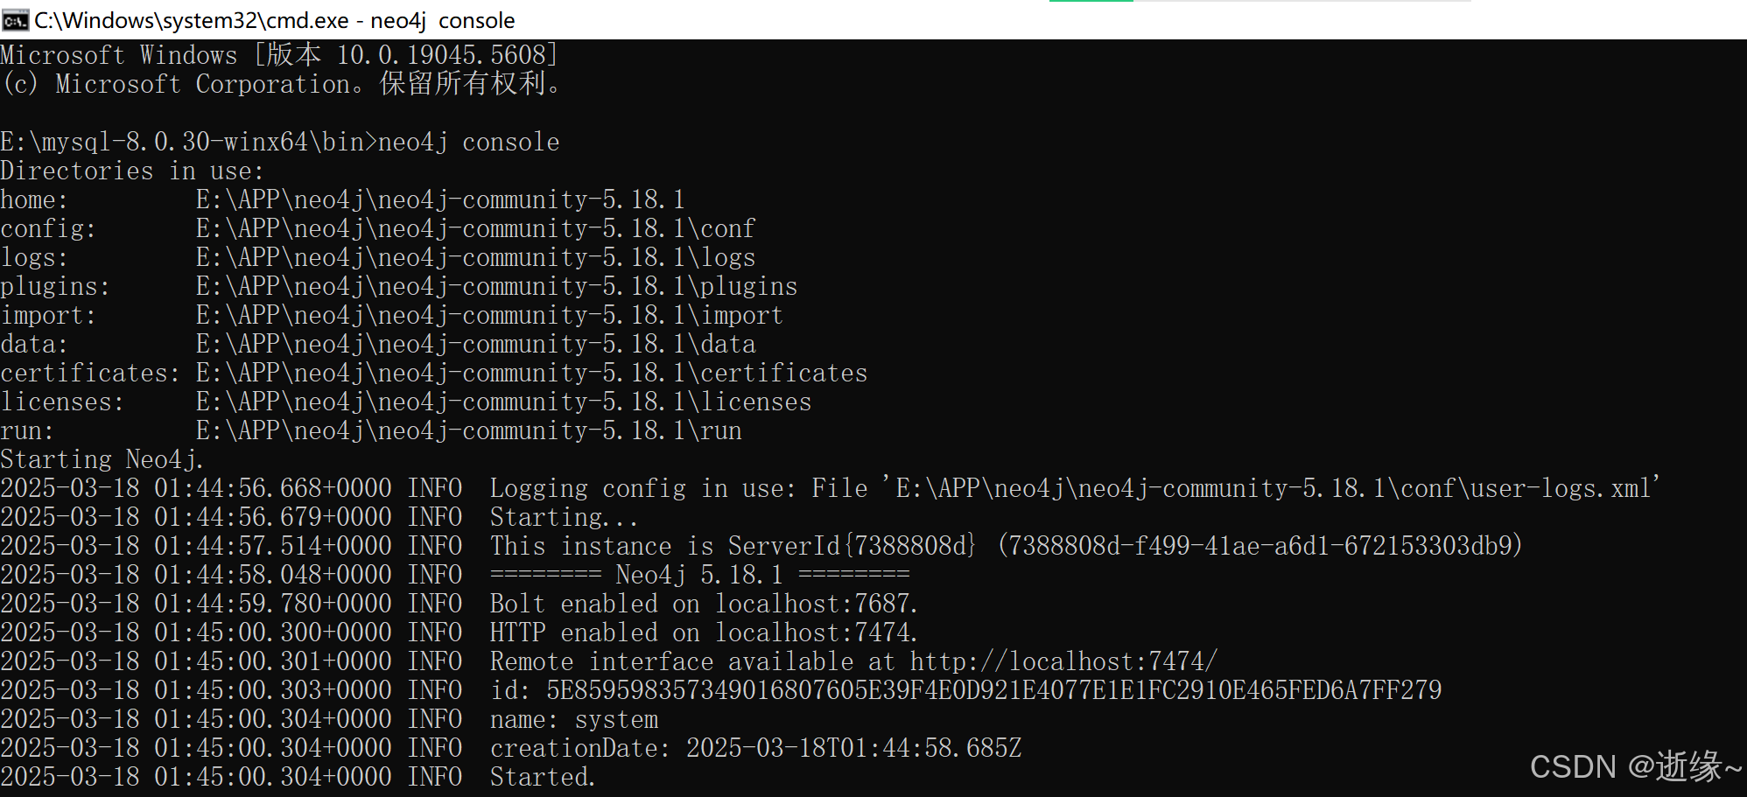This screenshot has width=1747, height=797.
Task: Click the 'neo4j console' command at the prompt
Action: coord(468,142)
